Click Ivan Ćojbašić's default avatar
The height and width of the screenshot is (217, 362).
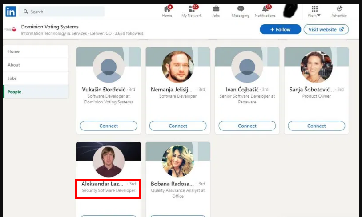click(247, 67)
